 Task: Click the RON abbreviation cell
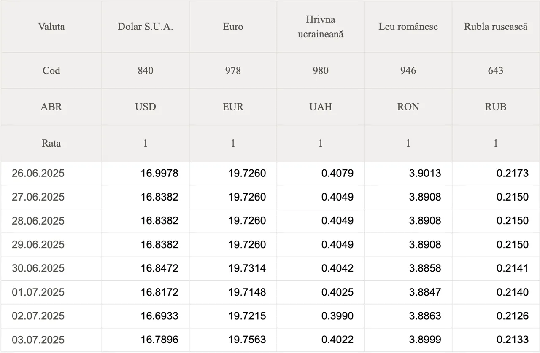(408, 107)
